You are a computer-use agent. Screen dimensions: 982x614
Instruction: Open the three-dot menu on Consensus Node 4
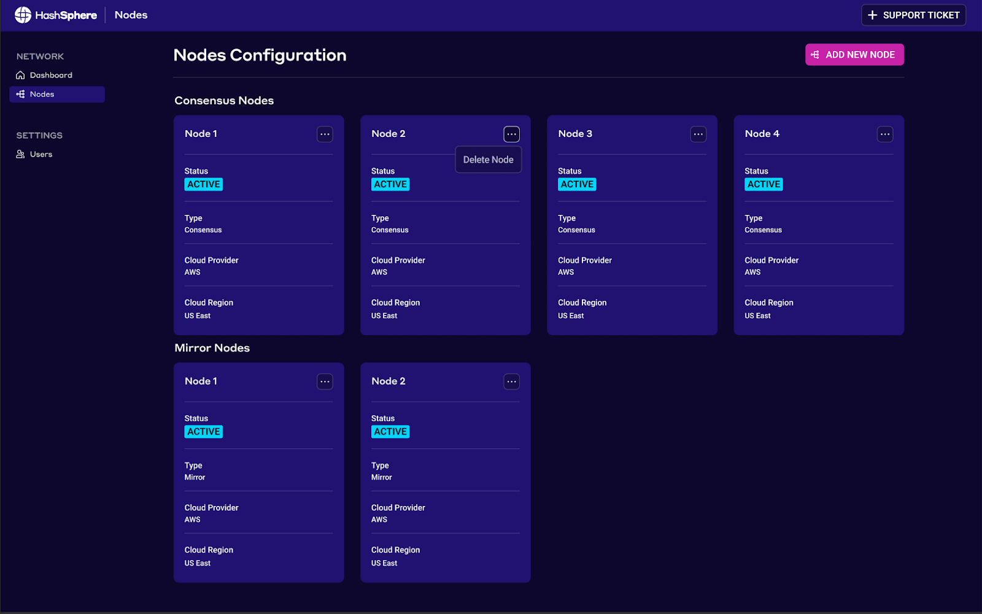pos(884,134)
